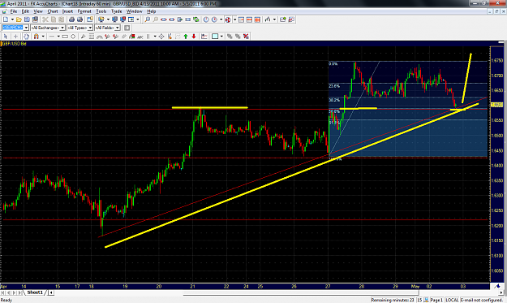The image size is (507, 303).
Task: Click the Page 1 status bar entry
Action: point(436,300)
